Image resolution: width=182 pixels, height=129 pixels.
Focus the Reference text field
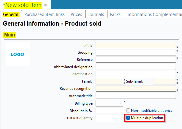(x=135, y=60)
